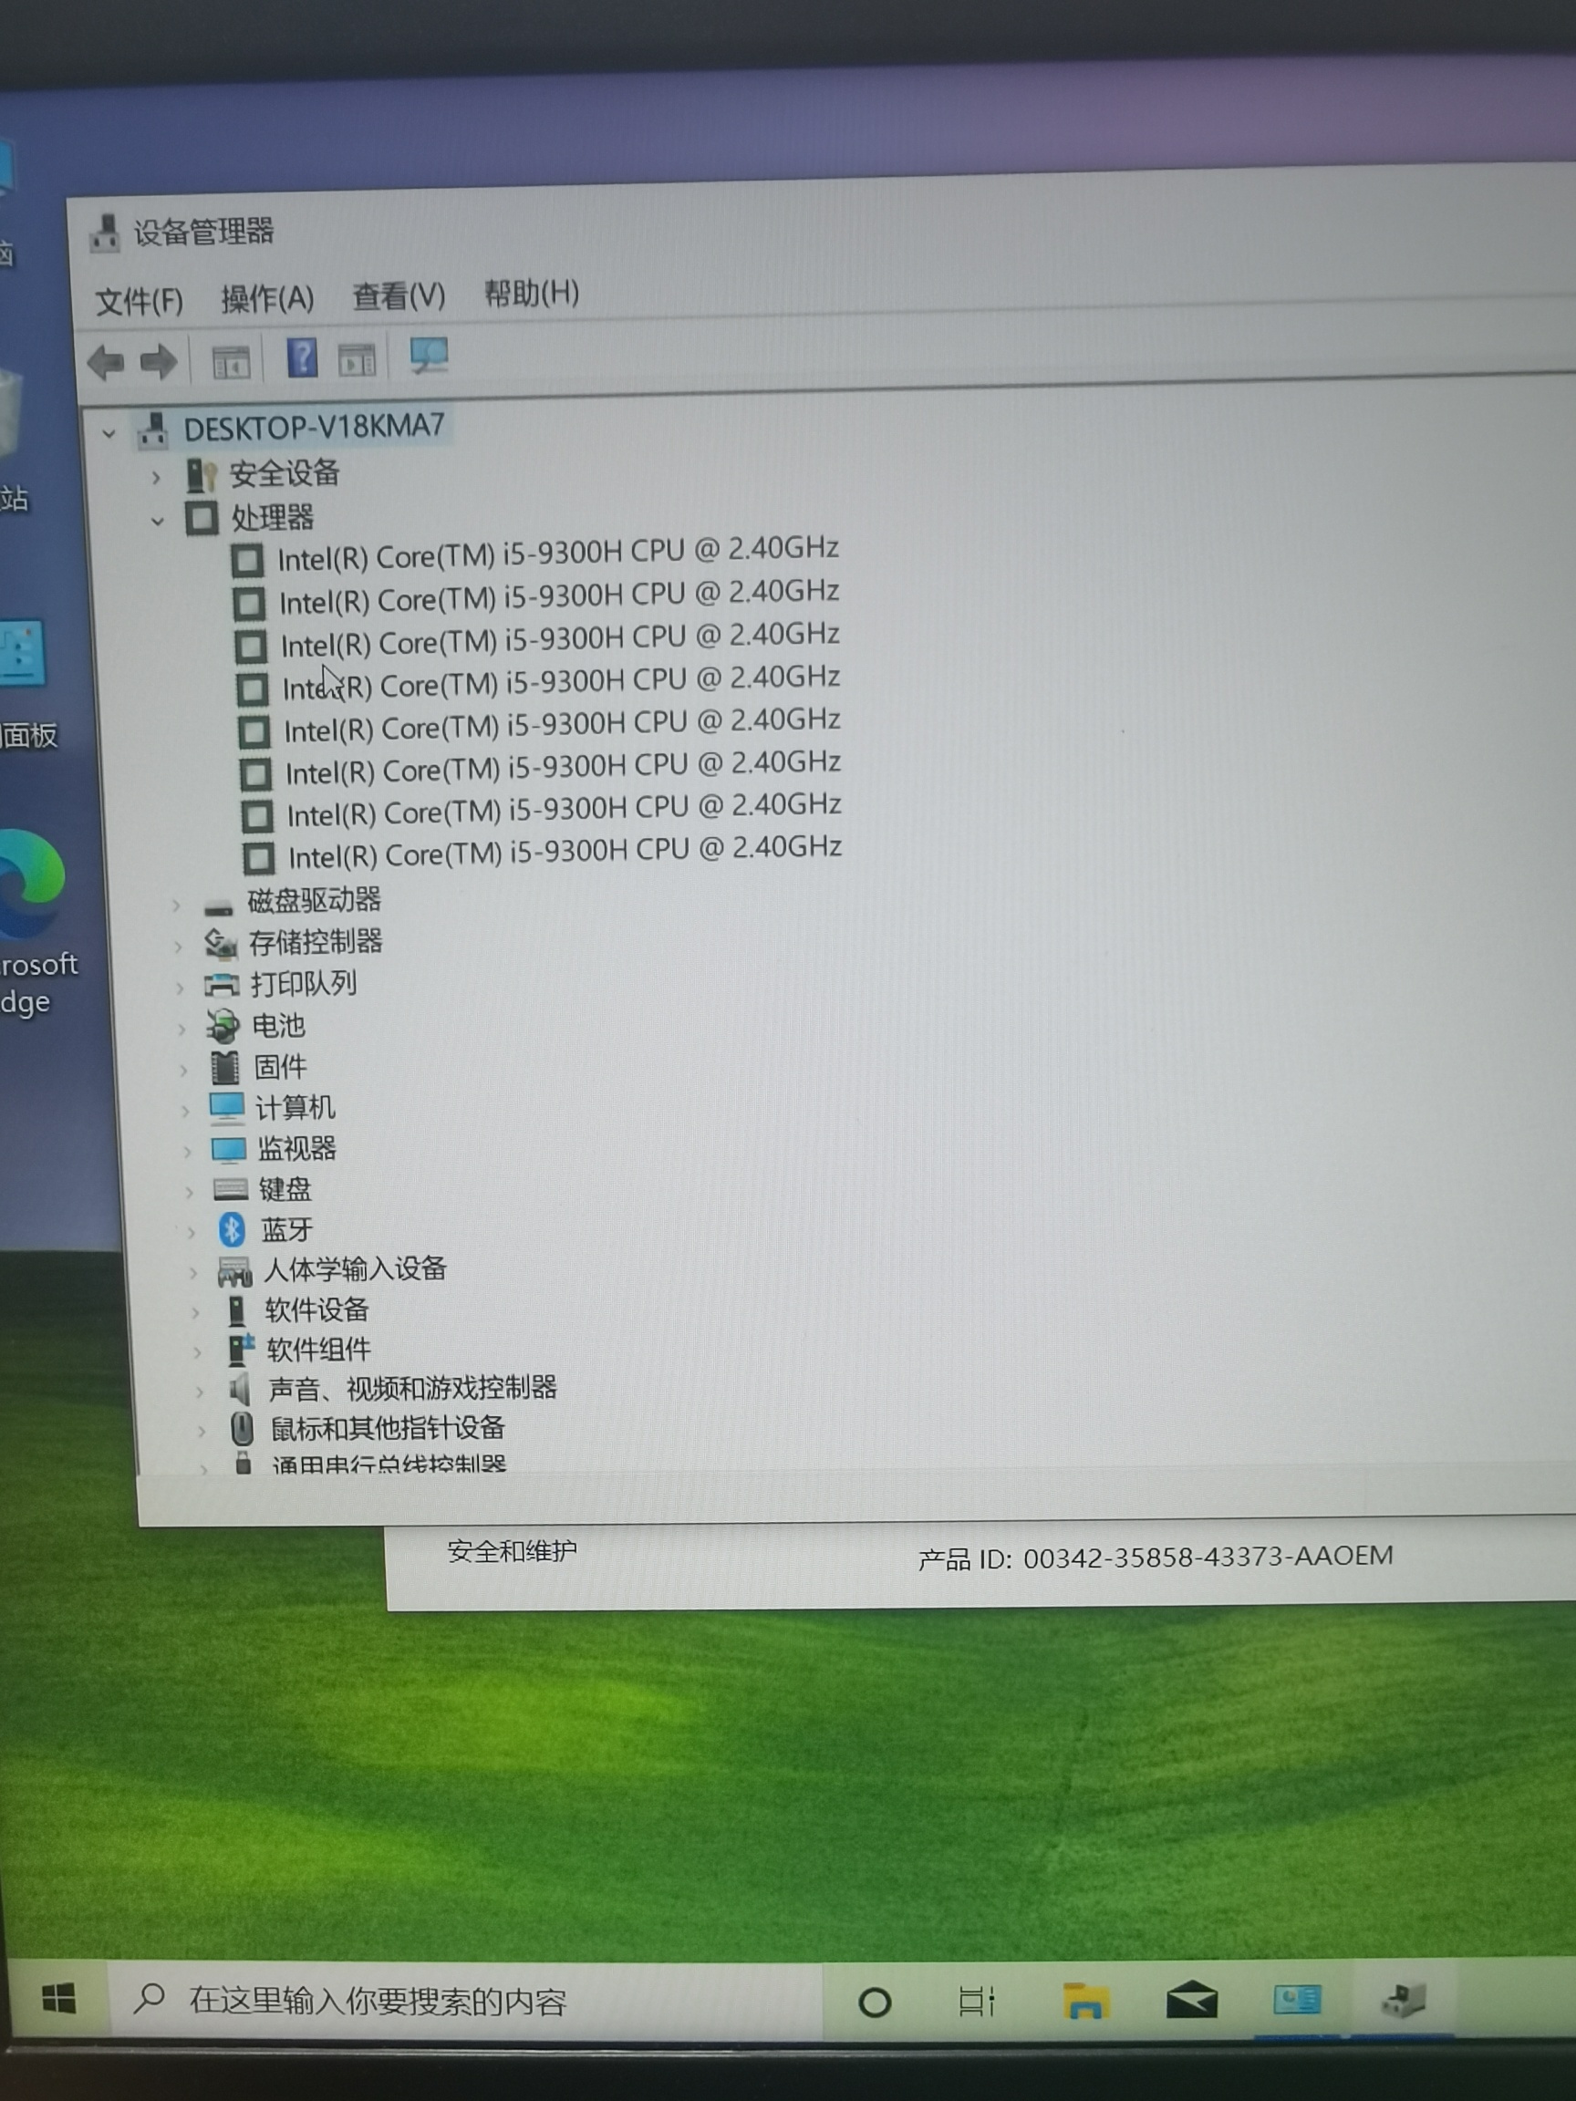The image size is (1576, 2101).
Task: Click the 磁盘驱动器 drive icon
Action: (219, 908)
